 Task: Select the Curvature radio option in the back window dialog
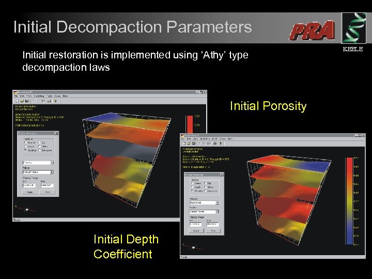(40, 150)
